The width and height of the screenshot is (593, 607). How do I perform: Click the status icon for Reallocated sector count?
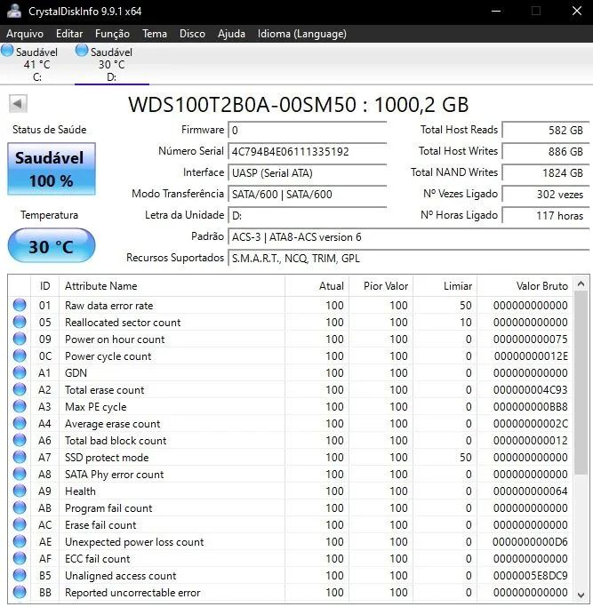(x=20, y=322)
